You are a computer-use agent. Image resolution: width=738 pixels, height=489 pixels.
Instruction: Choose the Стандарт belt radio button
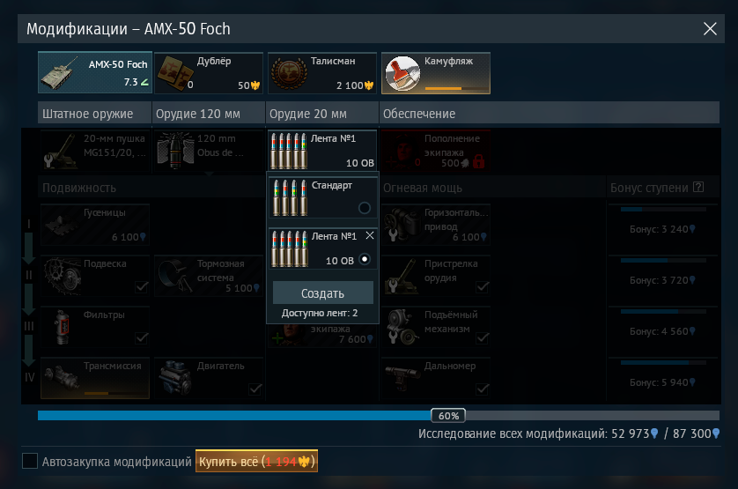365,208
